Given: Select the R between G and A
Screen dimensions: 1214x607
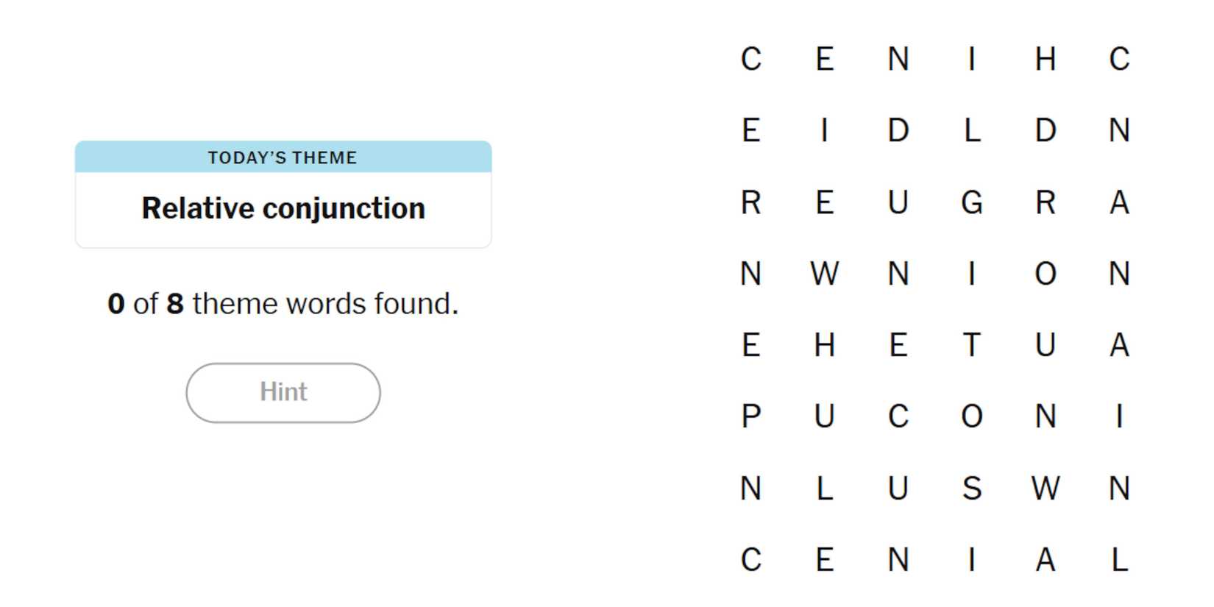Looking at the screenshot, I should pyautogui.click(x=1046, y=202).
